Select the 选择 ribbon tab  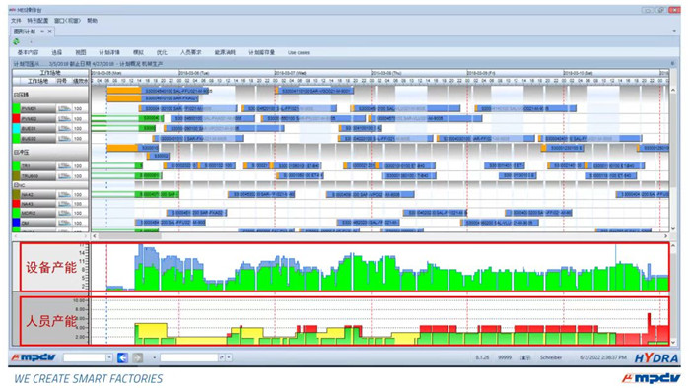tap(57, 52)
